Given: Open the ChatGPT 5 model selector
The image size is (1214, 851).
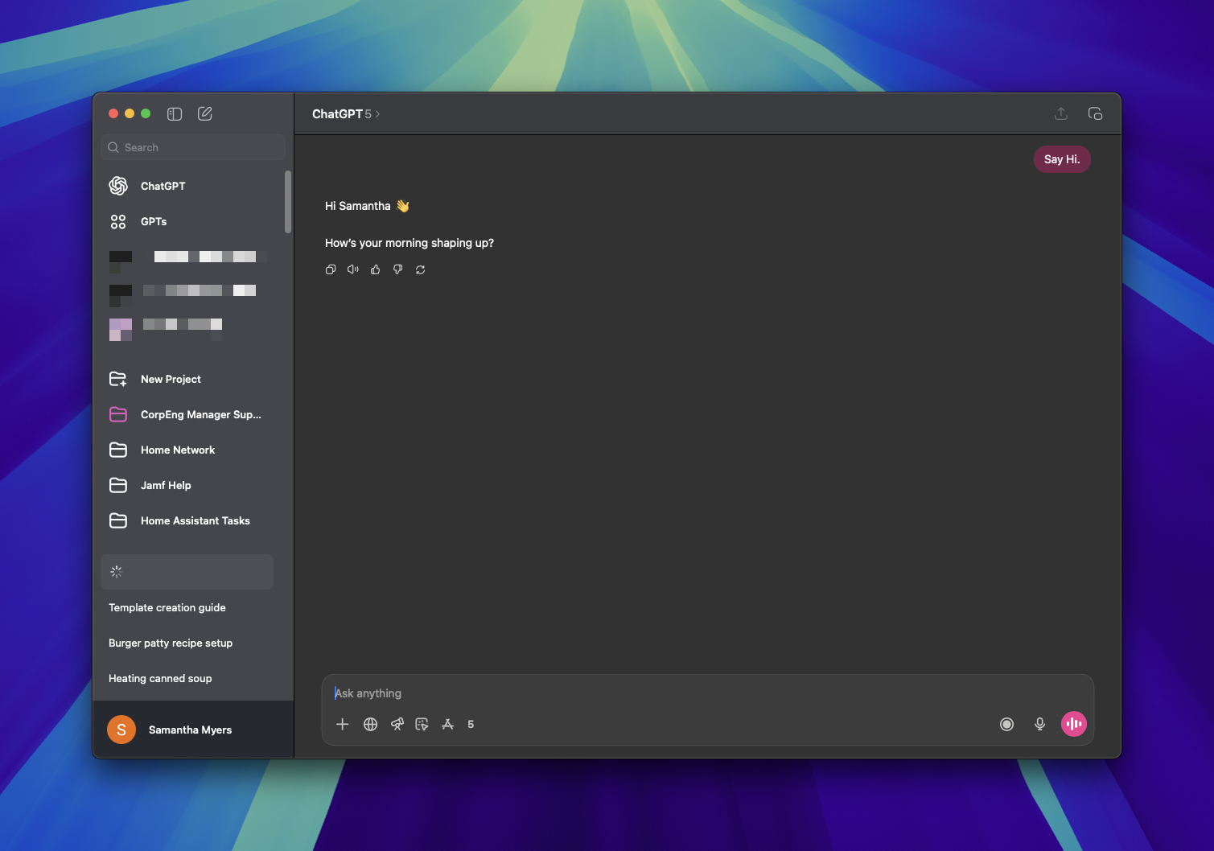Looking at the screenshot, I should 346,114.
